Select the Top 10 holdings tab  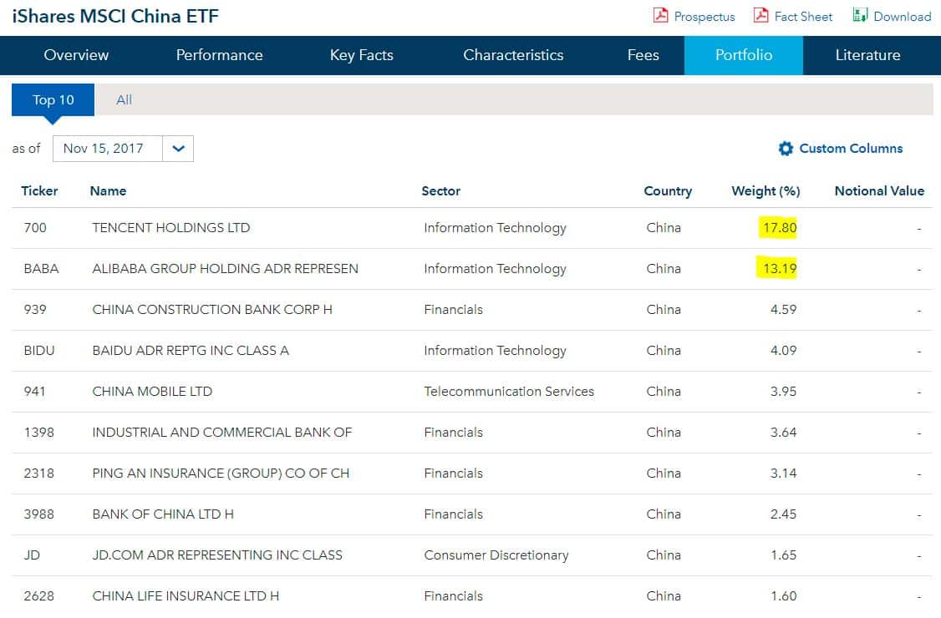coord(53,99)
